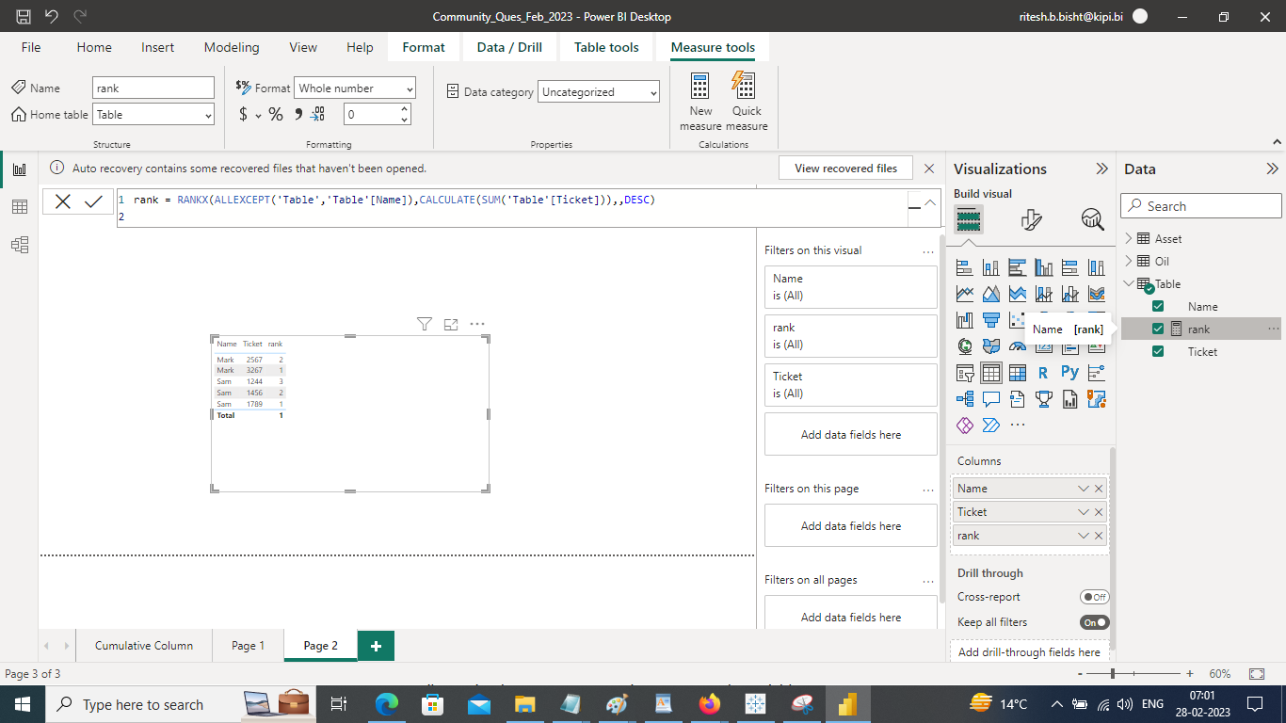Open the Modeling ribbon tab
The image size is (1286, 723).
tap(232, 47)
